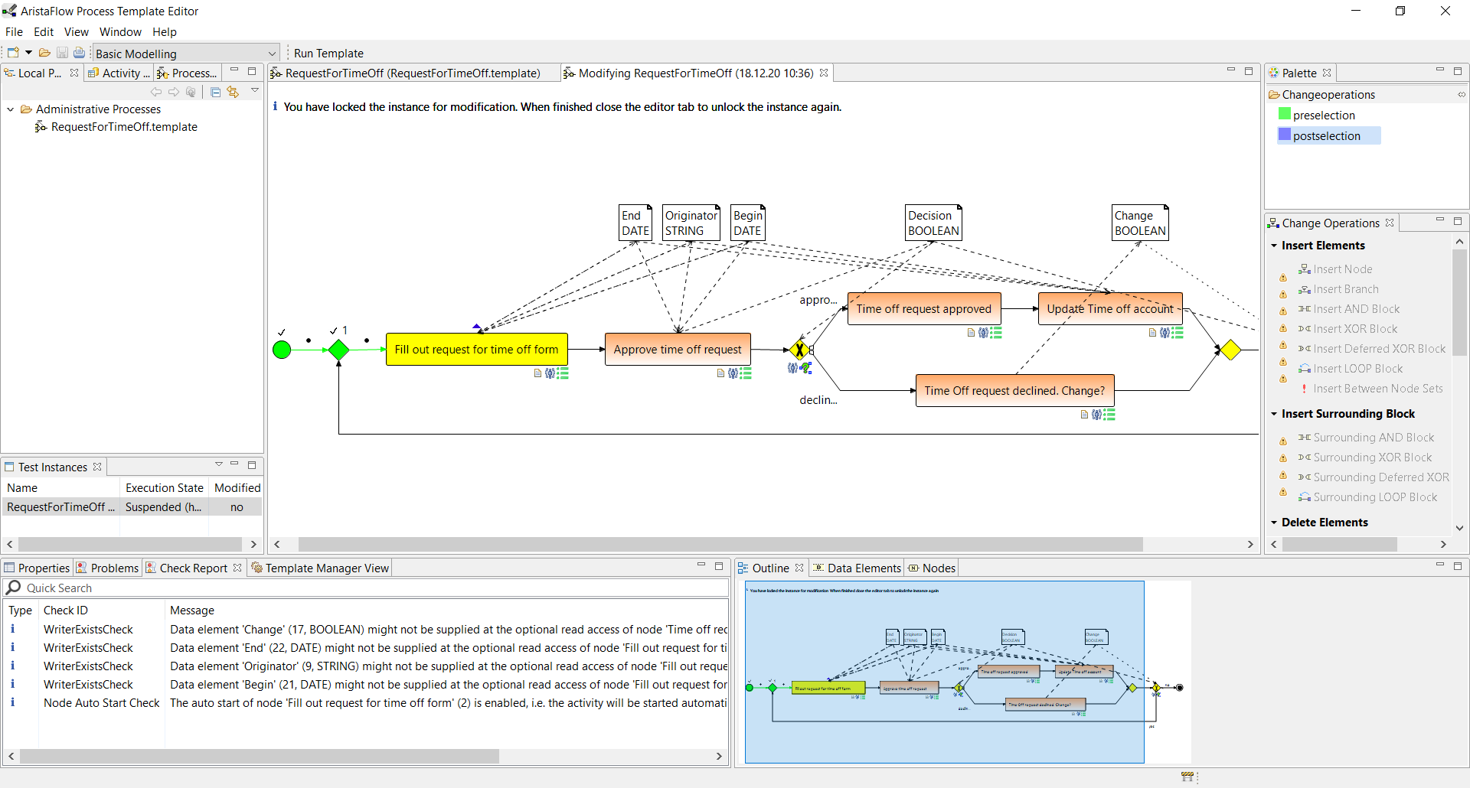The image size is (1470, 788).
Task: Select the green preselection swatch in Palette
Action: coord(1285,114)
